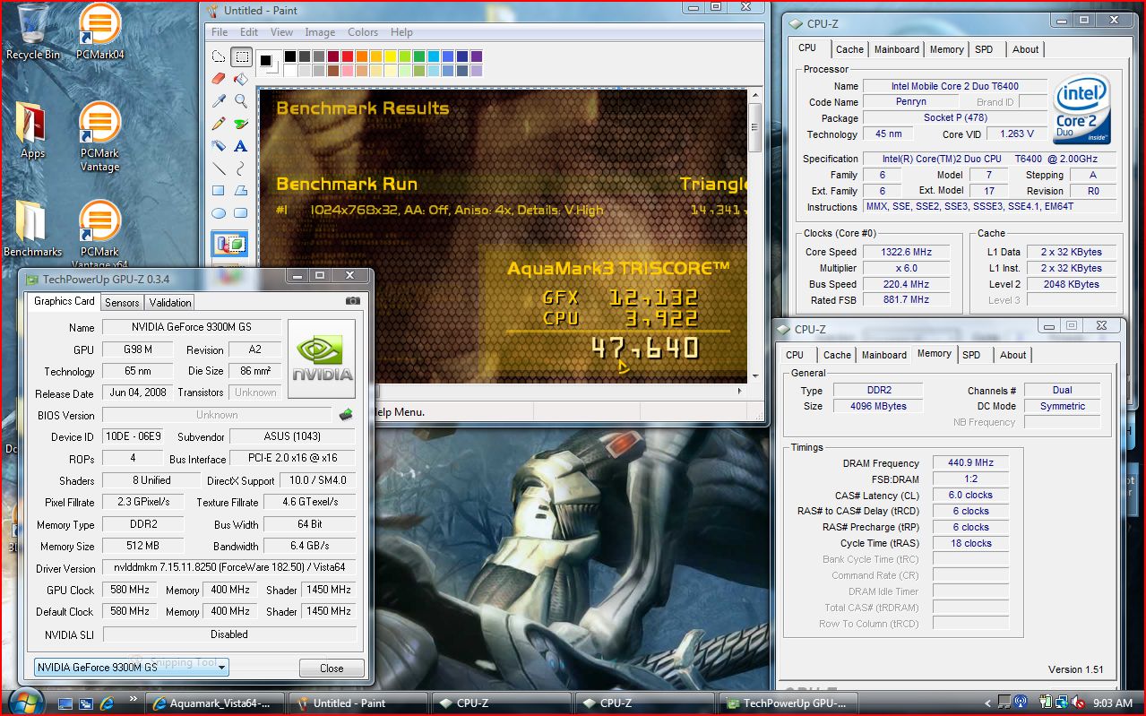Click the clock showing 9:03 AM

click(x=1113, y=703)
